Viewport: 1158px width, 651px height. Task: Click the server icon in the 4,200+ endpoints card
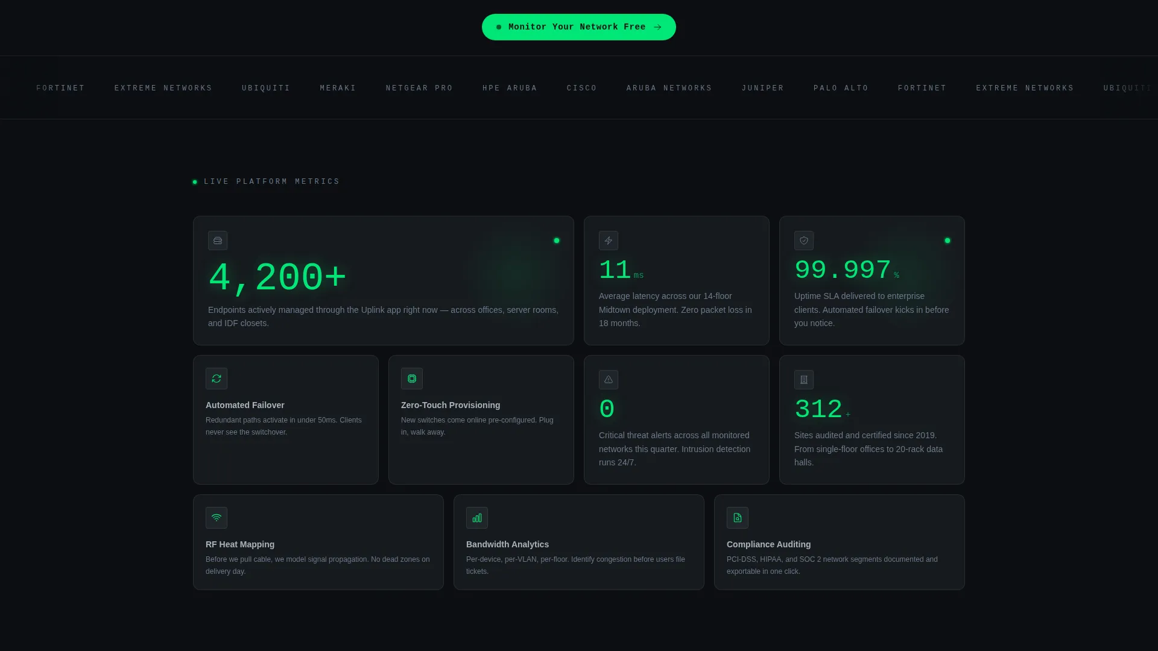218,241
